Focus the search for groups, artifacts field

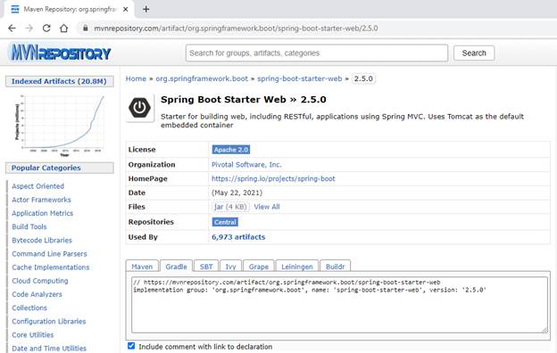(x=317, y=53)
